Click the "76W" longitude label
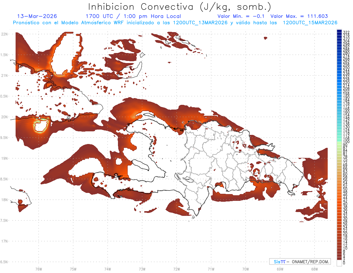 (39, 269)
